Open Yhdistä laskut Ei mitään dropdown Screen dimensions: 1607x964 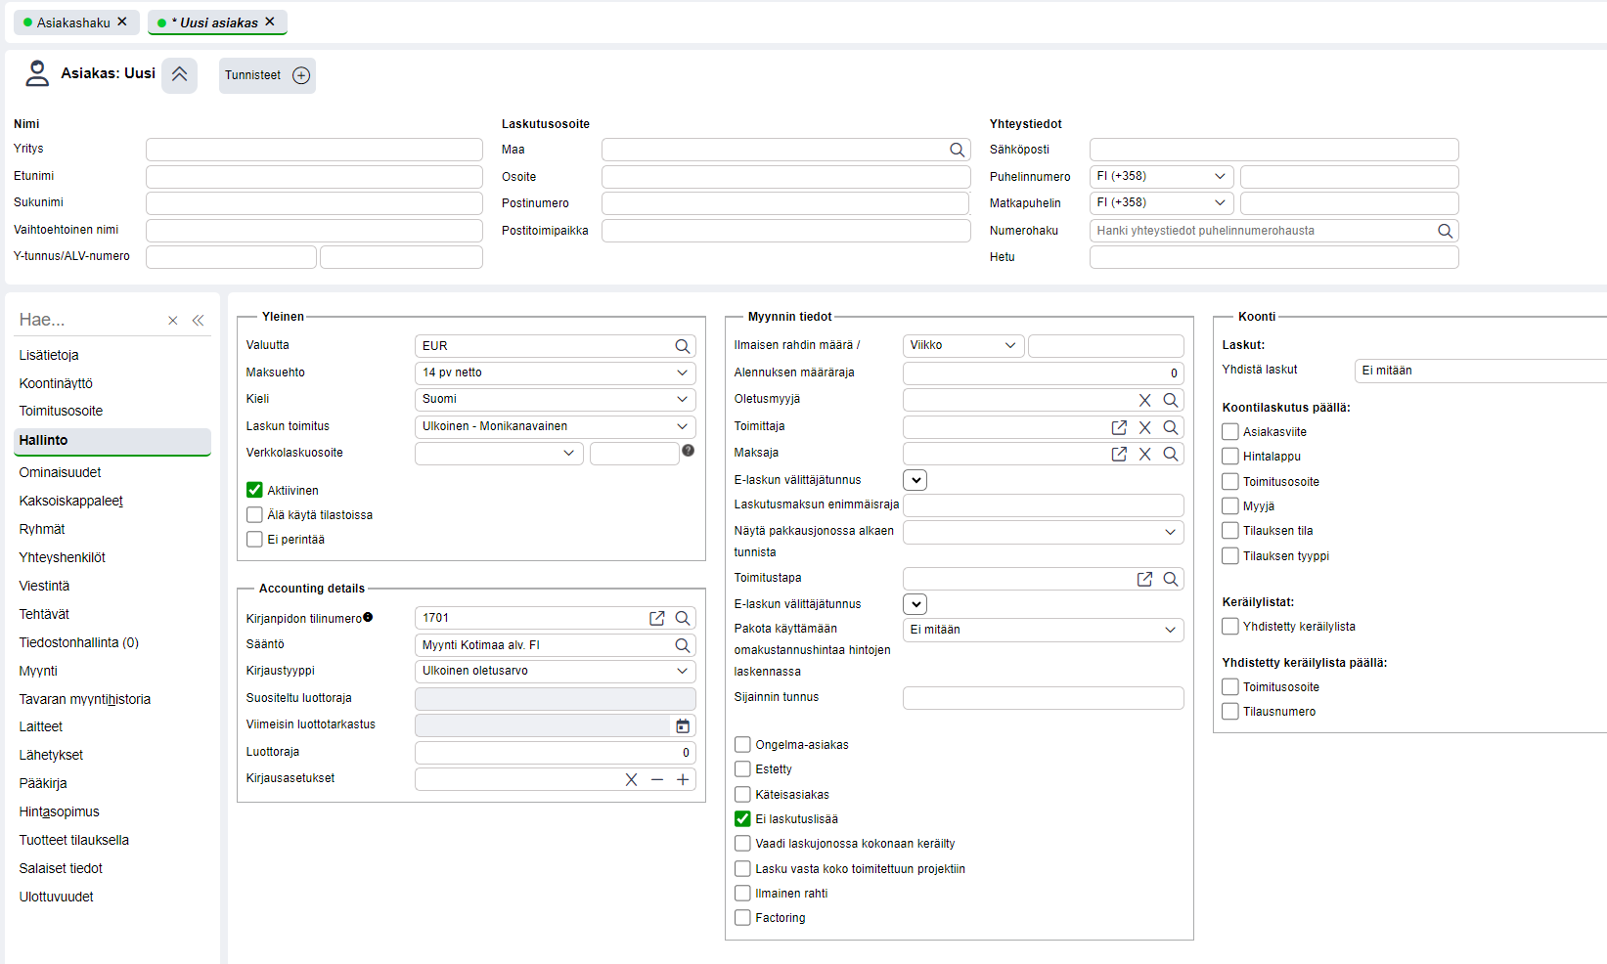click(x=1481, y=371)
